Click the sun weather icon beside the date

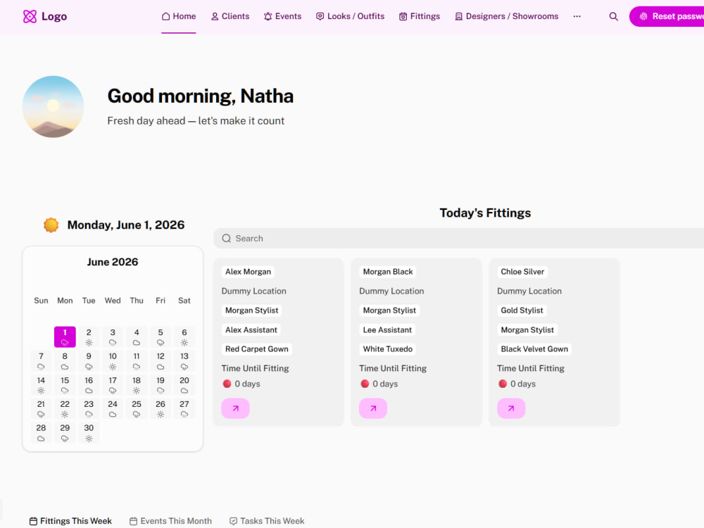(x=51, y=225)
